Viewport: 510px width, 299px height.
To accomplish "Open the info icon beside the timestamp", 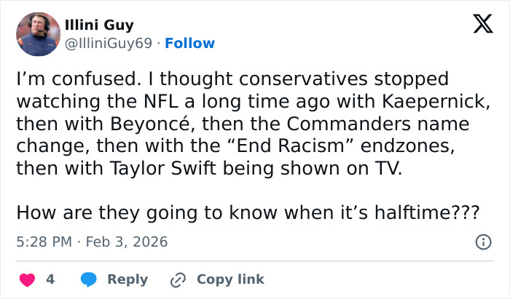I will click(482, 242).
